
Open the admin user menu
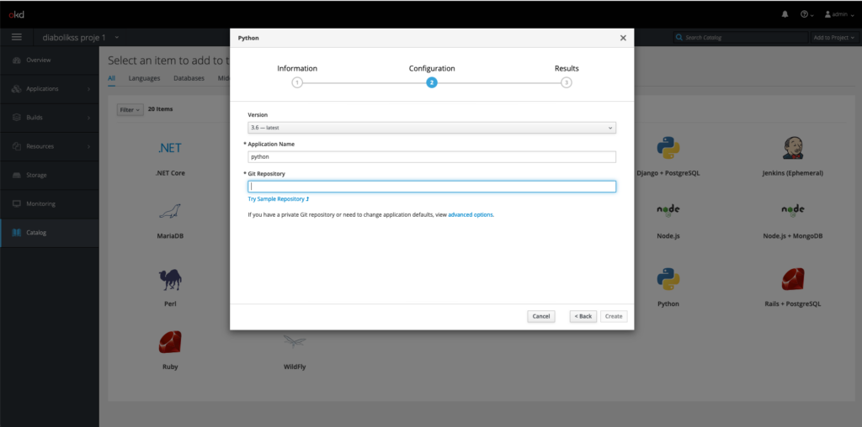point(839,14)
